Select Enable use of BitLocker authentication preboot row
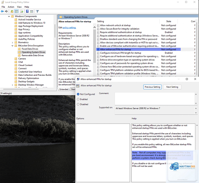199x183 pixels. [138, 46]
